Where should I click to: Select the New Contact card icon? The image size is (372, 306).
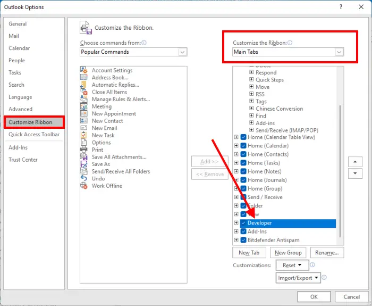coord(84,121)
